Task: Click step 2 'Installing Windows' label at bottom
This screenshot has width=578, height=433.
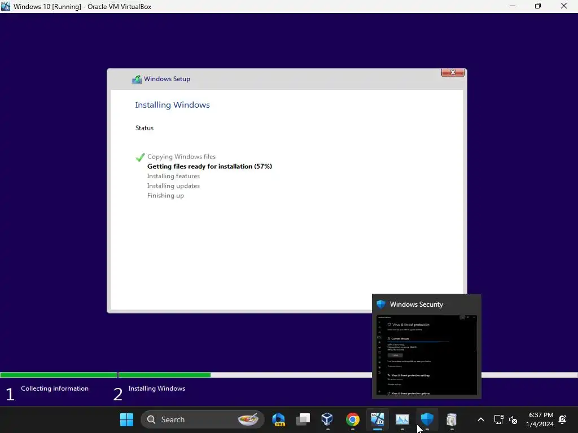Action: 157,388
